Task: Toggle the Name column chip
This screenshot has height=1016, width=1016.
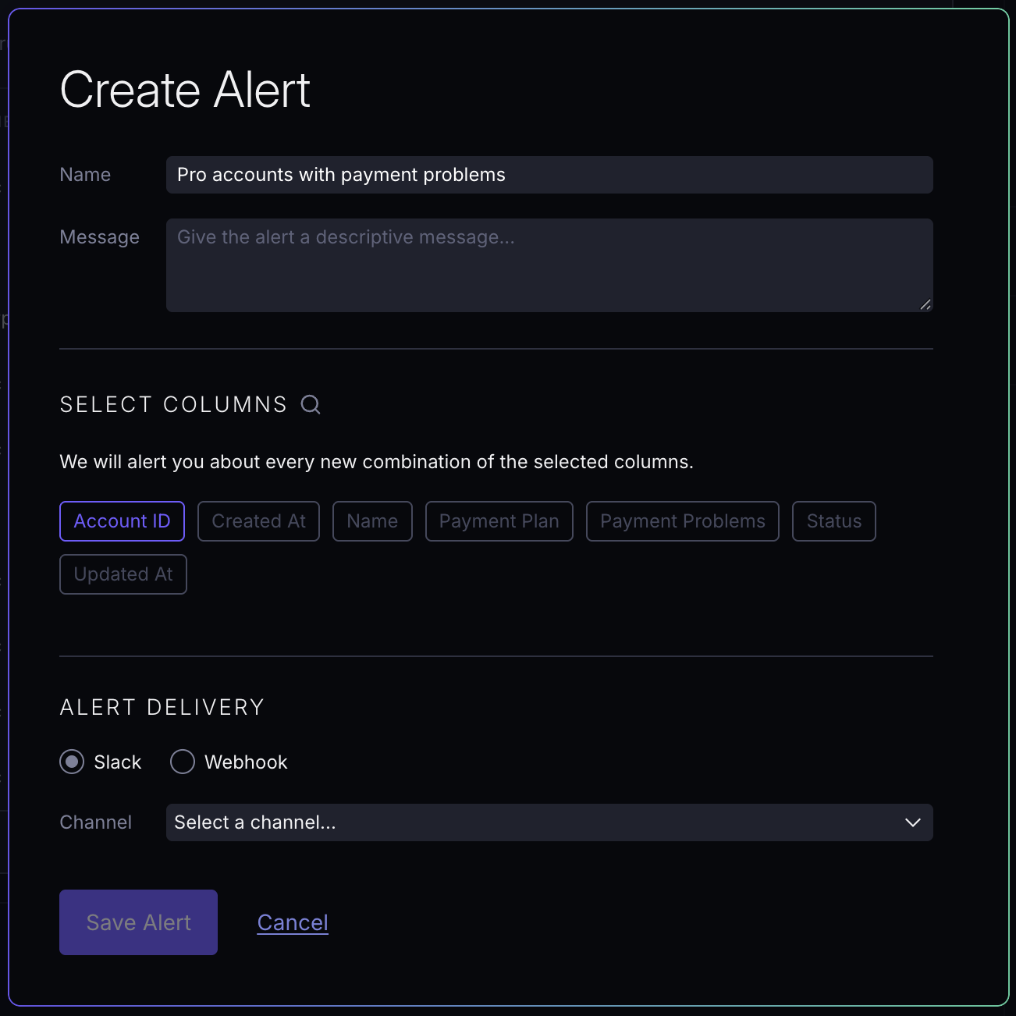Action: click(x=372, y=521)
